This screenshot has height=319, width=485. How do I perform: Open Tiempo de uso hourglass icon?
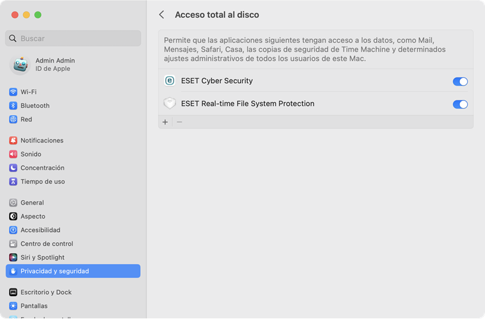coord(13,182)
